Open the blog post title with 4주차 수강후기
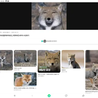Screen dimensions: 98x98 (x=15, y=35)
